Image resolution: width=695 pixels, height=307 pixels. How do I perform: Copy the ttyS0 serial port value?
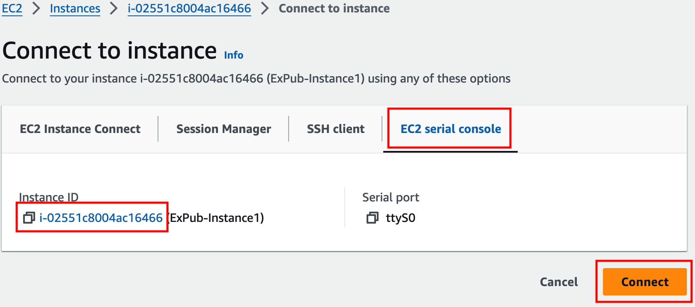coord(373,218)
